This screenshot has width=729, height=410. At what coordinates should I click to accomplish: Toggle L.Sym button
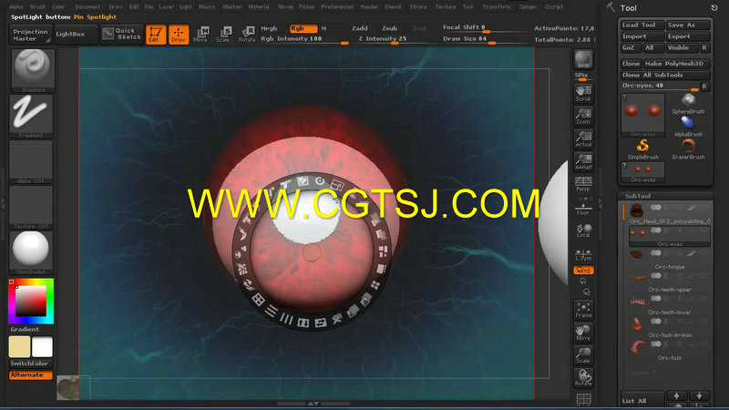click(x=583, y=253)
